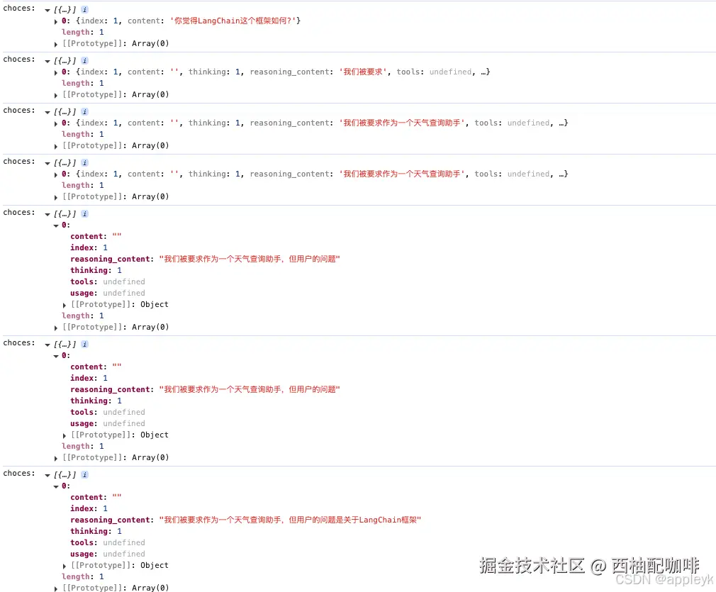Image resolution: width=716 pixels, height=592 pixels.
Task: Click info icon on the third choces log
Action: click(x=84, y=111)
